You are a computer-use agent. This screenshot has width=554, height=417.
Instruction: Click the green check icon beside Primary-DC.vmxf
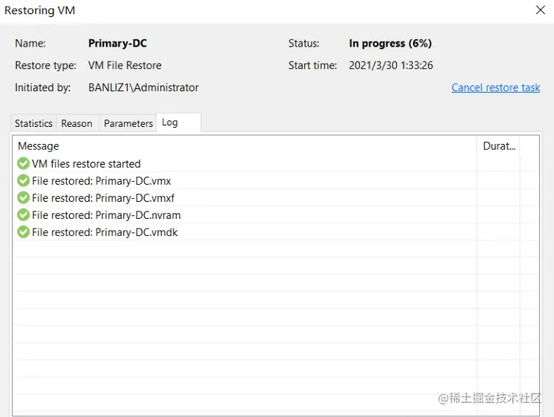click(x=23, y=197)
